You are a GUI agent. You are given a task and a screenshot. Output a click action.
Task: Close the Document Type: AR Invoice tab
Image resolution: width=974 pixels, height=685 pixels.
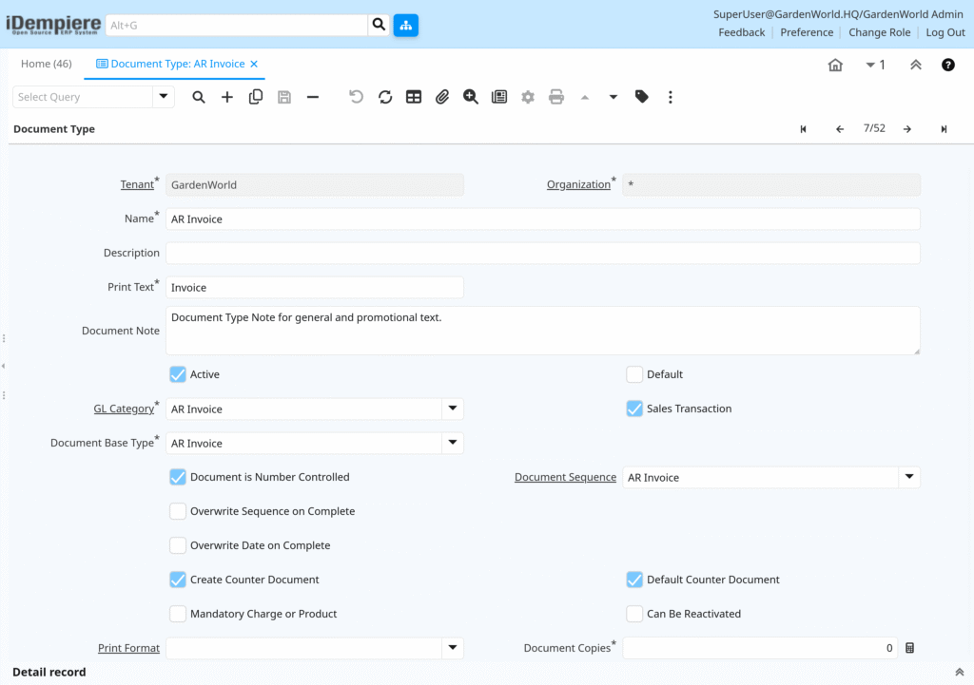[x=254, y=64]
